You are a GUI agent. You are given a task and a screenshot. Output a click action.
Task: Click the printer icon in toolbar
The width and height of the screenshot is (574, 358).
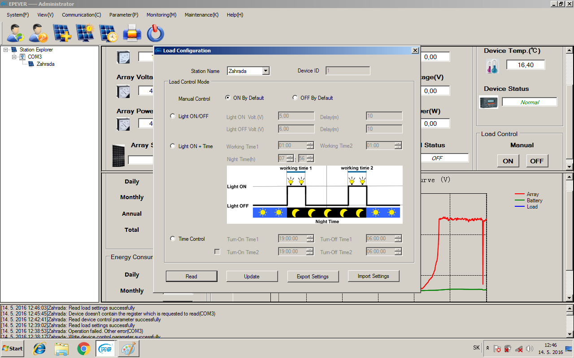click(132, 33)
